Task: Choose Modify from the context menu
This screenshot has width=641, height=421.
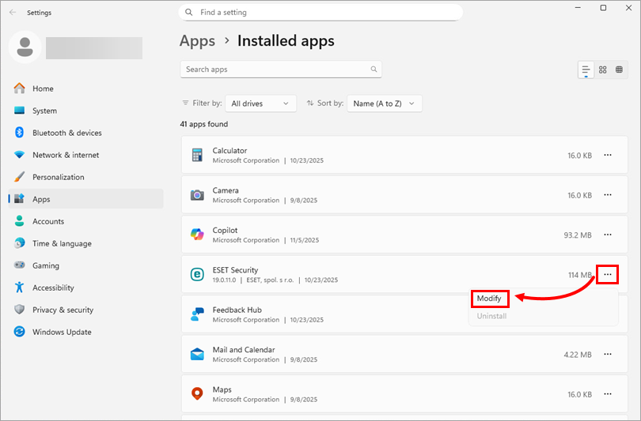Action: click(x=489, y=298)
